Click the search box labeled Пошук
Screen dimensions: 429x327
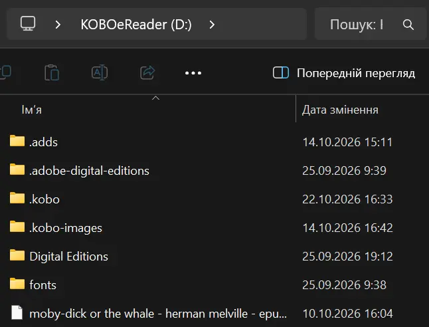click(371, 24)
